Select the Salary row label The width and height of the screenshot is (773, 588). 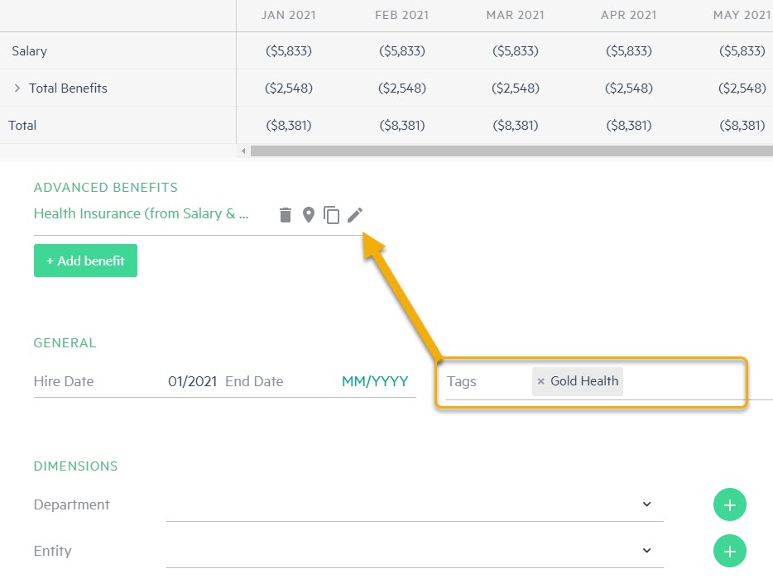click(30, 50)
